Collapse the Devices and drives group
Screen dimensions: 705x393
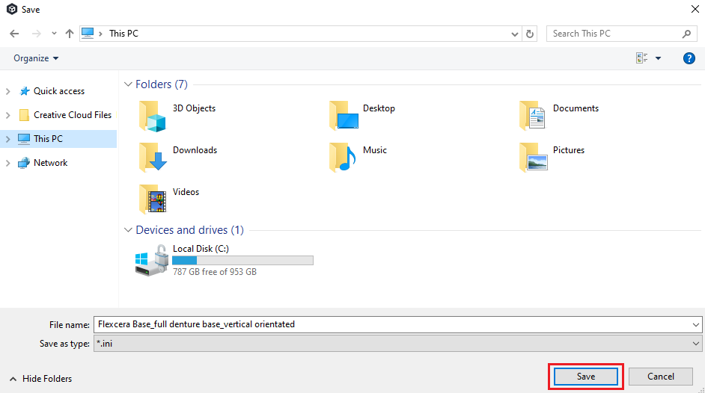point(128,230)
